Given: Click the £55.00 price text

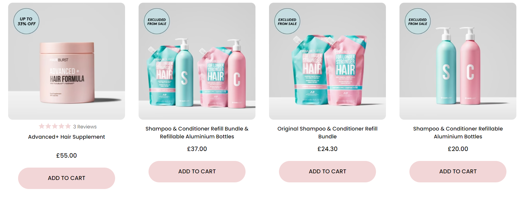Looking at the screenshot, I should pyautogui.click(x=67, y=156).
